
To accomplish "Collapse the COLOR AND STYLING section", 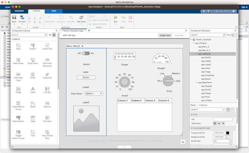I will [192, 128].
